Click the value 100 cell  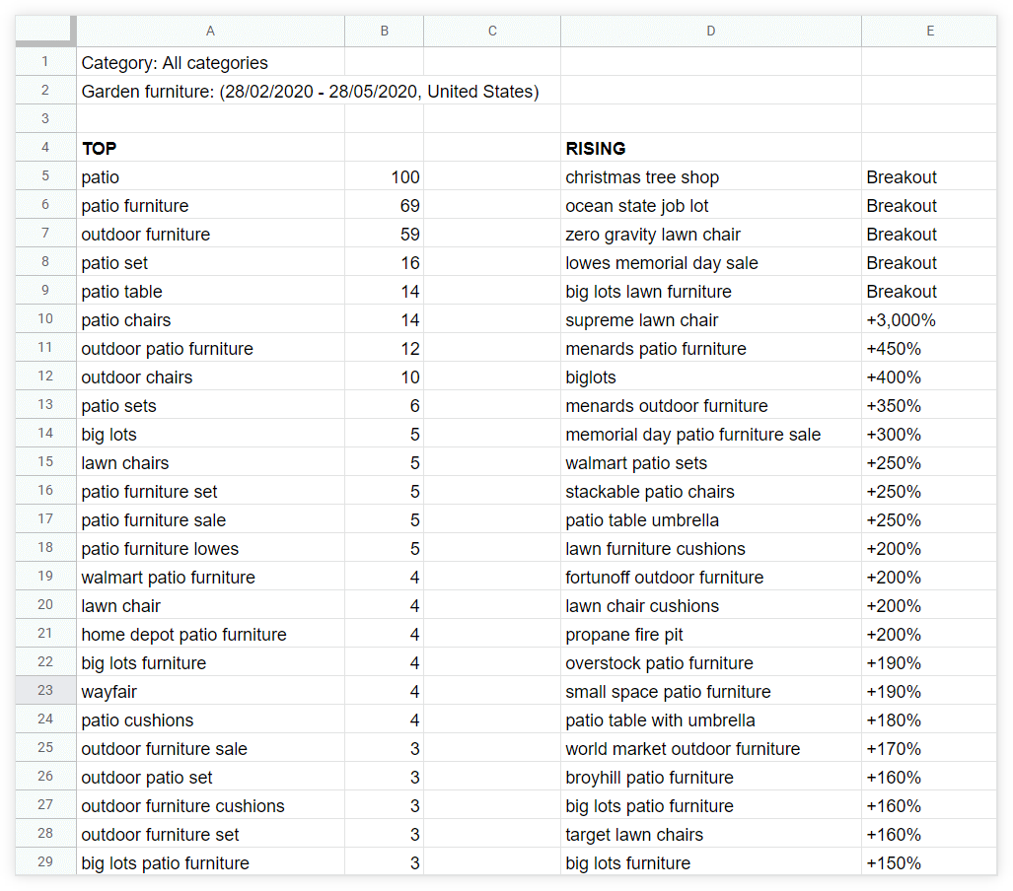point(385,176)
